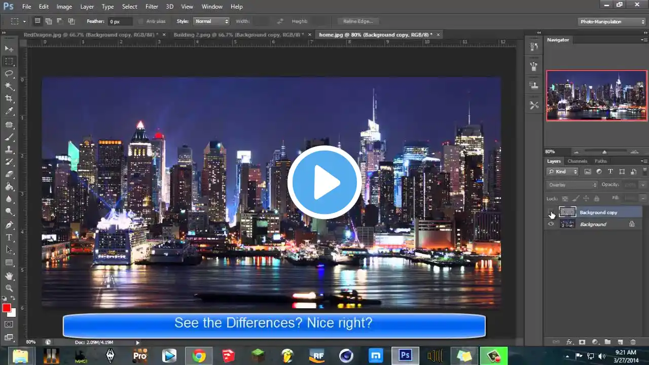Delete layer using the trash icon
The image size is (649, 365).
tap(633, 343)
